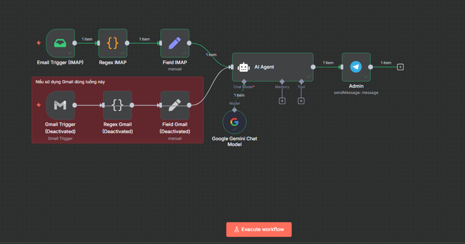Click the Regex Gmail input connector
This screenshot has height=244, width=465.
103,105
